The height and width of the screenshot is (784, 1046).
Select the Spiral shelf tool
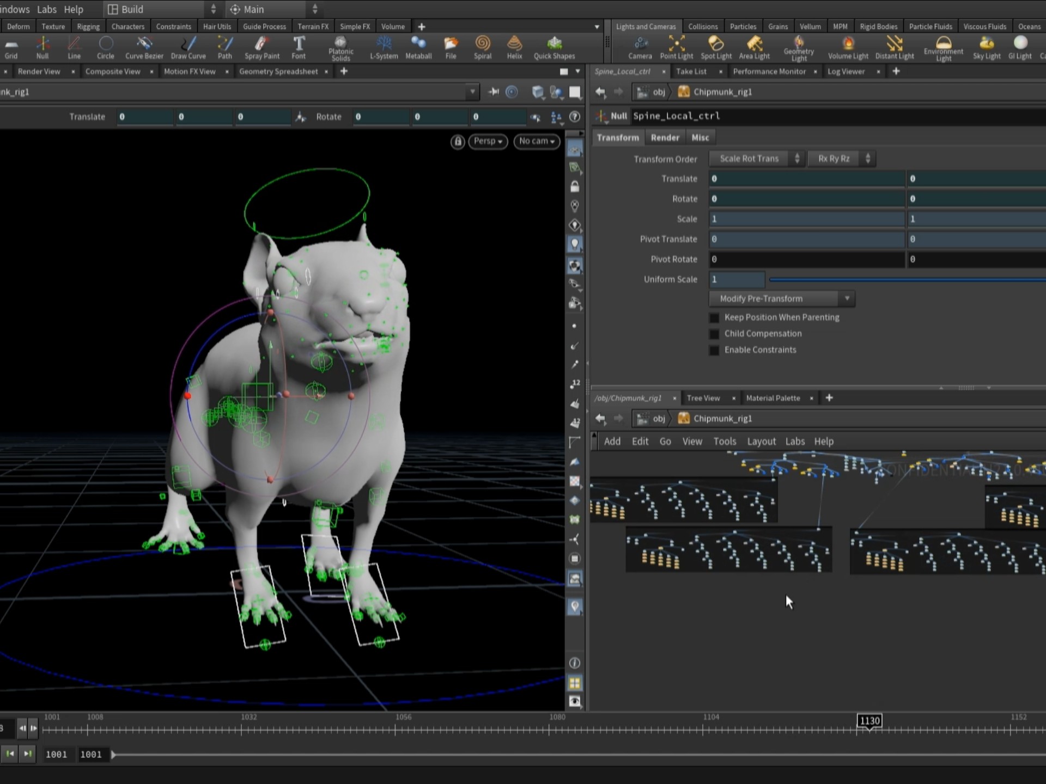click(x=482, y=47)
